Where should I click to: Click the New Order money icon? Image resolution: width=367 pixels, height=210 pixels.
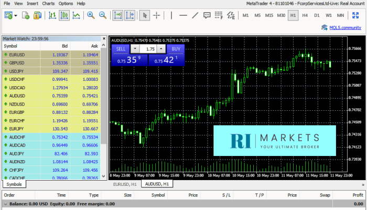tap(37, 15)
